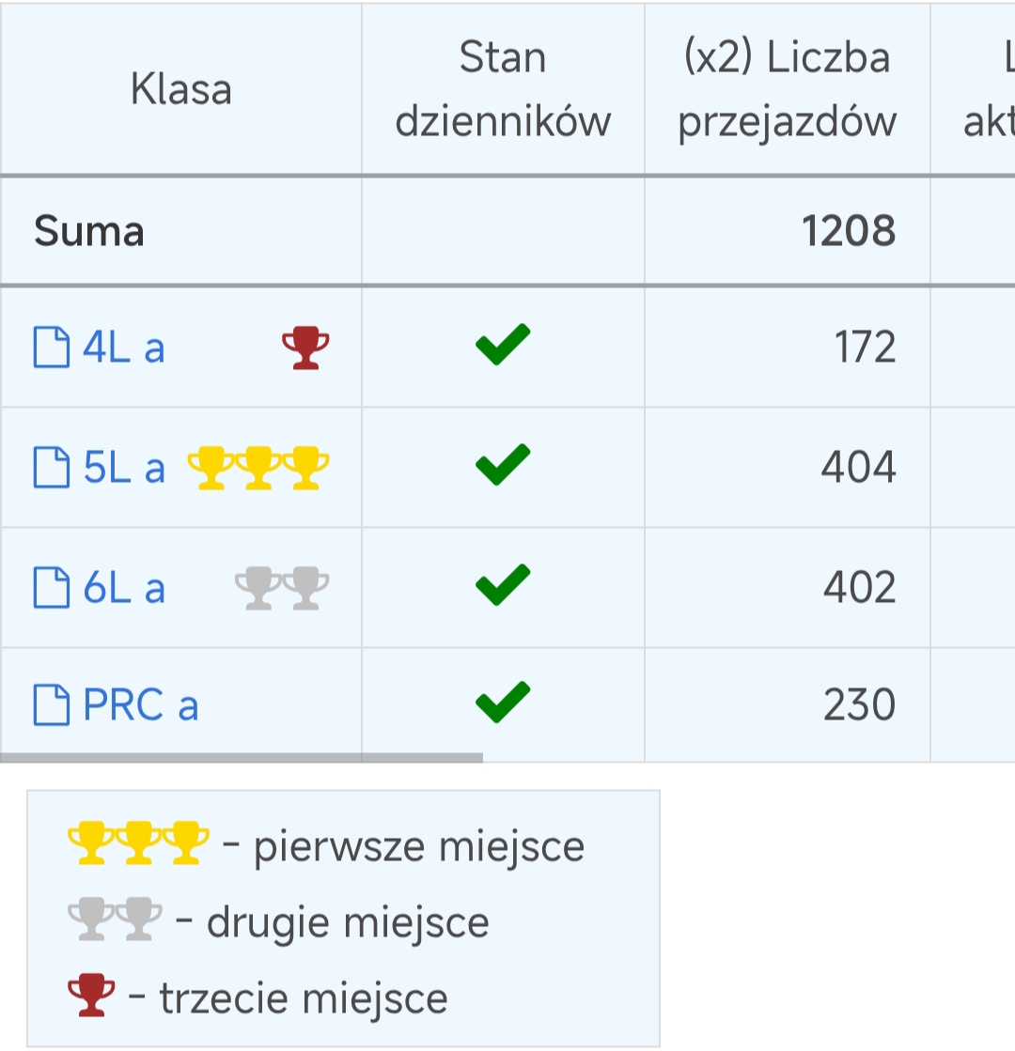
Task: Click the document icon beside PRC a
Action: (x=52, y=704)
